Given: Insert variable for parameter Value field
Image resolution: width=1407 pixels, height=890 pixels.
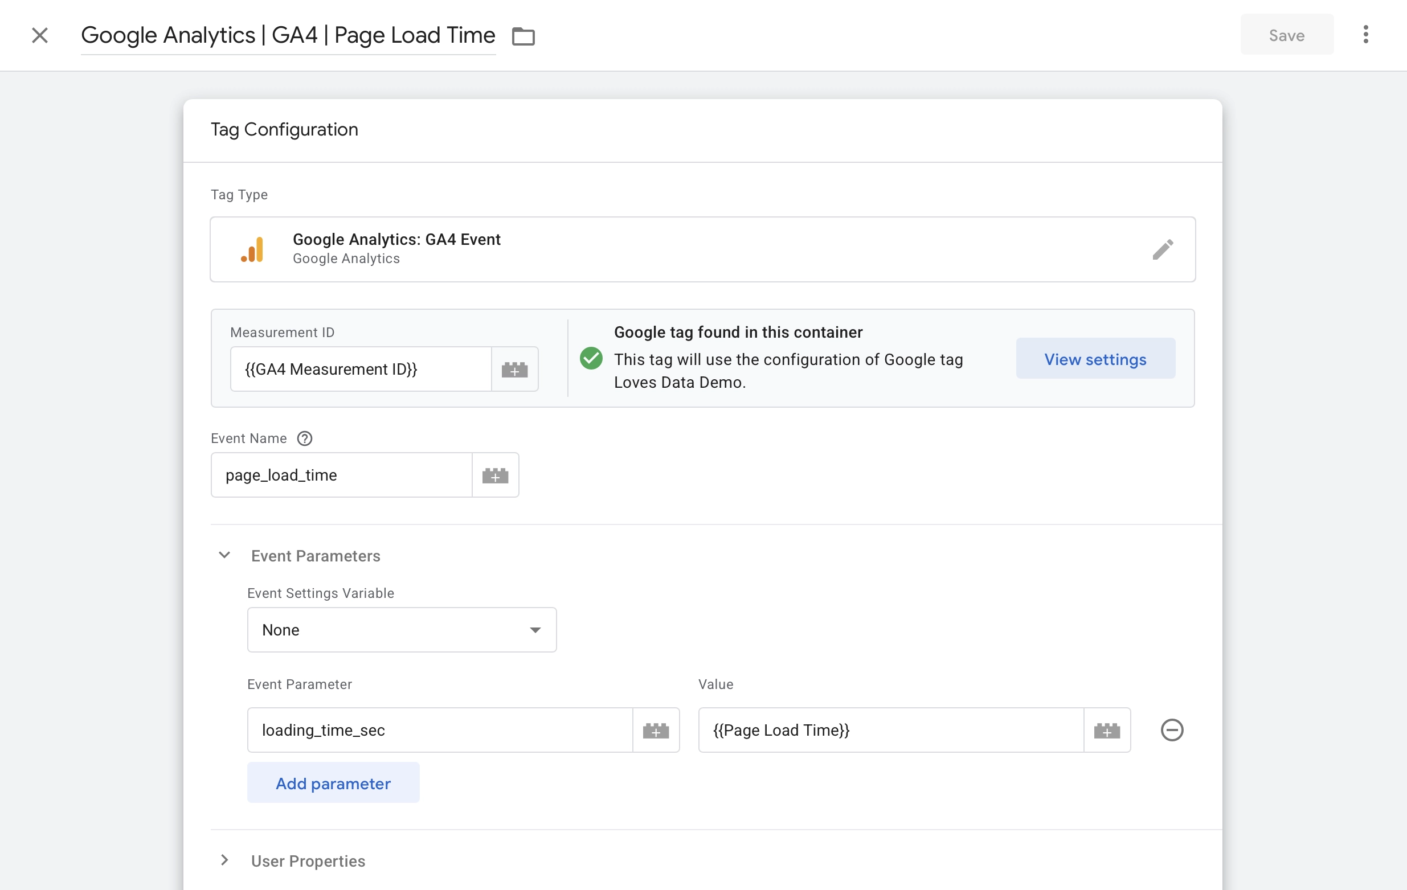Looking at the screenshot, I should (x=1107, y=730).
